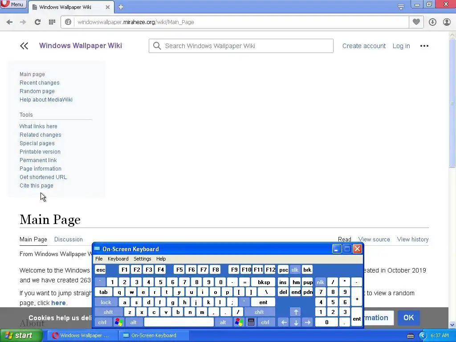Click the keyboard icon in system tray
The height and width of the screenshot is (342, 456).
410,336
